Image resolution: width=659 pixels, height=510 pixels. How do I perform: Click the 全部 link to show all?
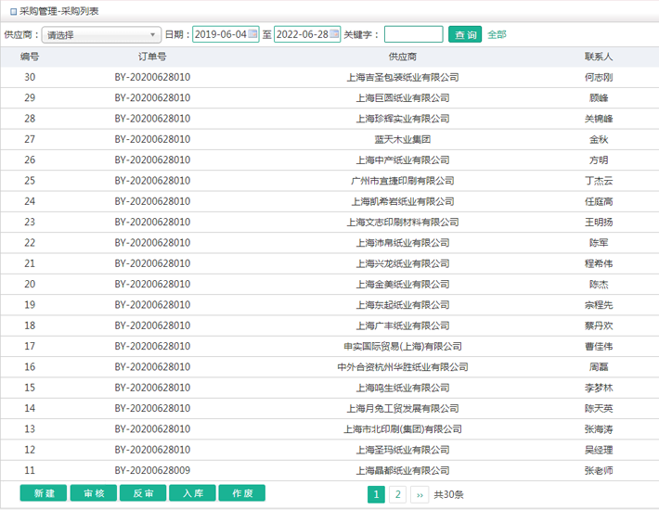coord(497,34)
